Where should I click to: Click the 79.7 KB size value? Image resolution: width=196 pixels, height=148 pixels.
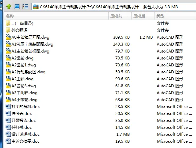[x=122, y=51]
